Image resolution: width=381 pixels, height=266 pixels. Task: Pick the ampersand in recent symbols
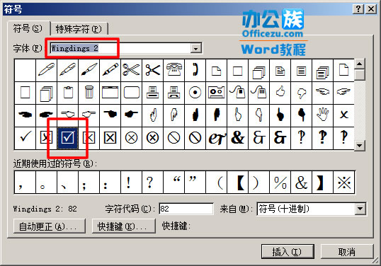301,183
